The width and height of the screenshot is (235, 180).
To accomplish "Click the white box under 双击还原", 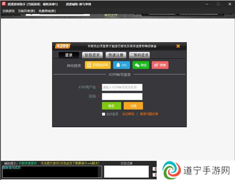I will pos(127,172).
